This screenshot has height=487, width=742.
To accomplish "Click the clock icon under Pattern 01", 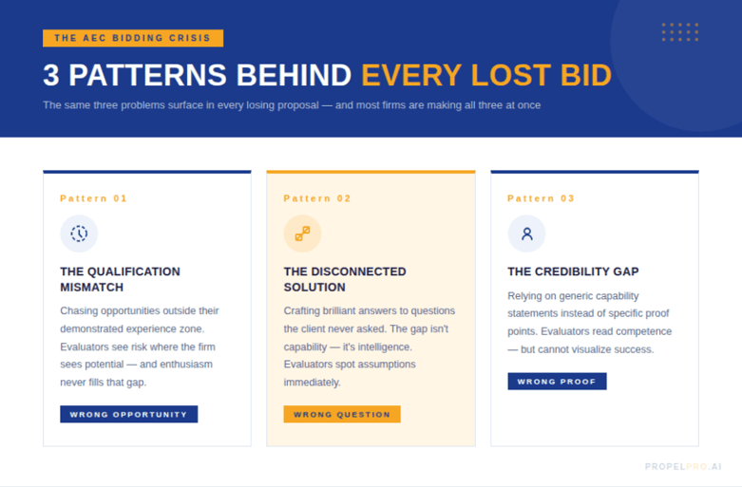I will coord(79,234).
